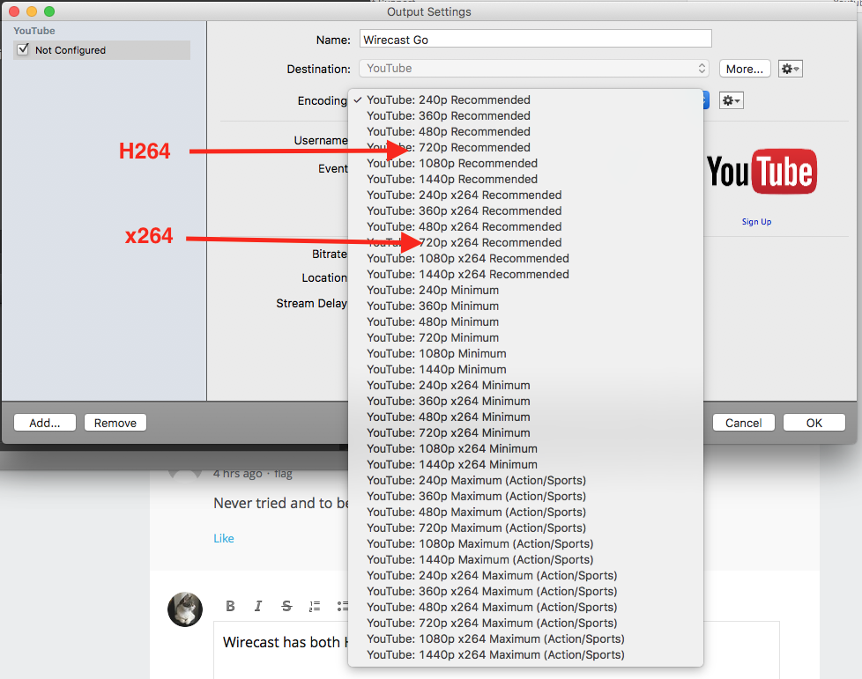The image size is (862, 679).
Task: Pick YouTube: 720p x264 Maximum (Action/Sports)
Action: pos(525,624)
